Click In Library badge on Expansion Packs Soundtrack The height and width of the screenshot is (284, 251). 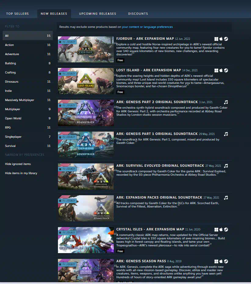67,201
